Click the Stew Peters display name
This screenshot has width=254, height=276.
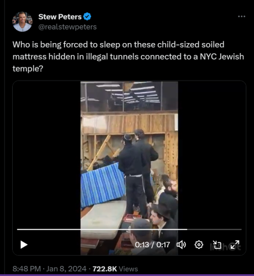pos(60,17)
